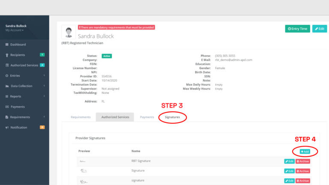The image size is (329, 185).
Task: Click the mandatory requirements warning banner
Action: 117,27
